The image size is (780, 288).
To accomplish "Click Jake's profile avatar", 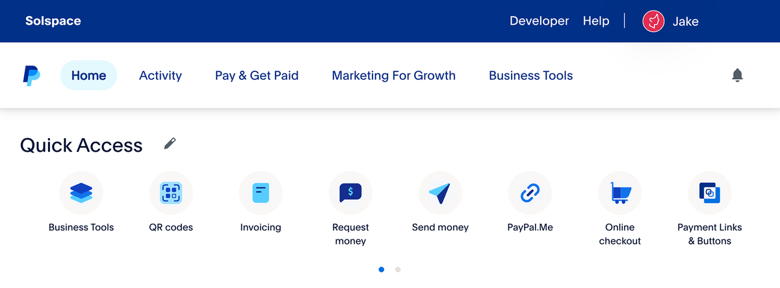I will coord(653,21).
